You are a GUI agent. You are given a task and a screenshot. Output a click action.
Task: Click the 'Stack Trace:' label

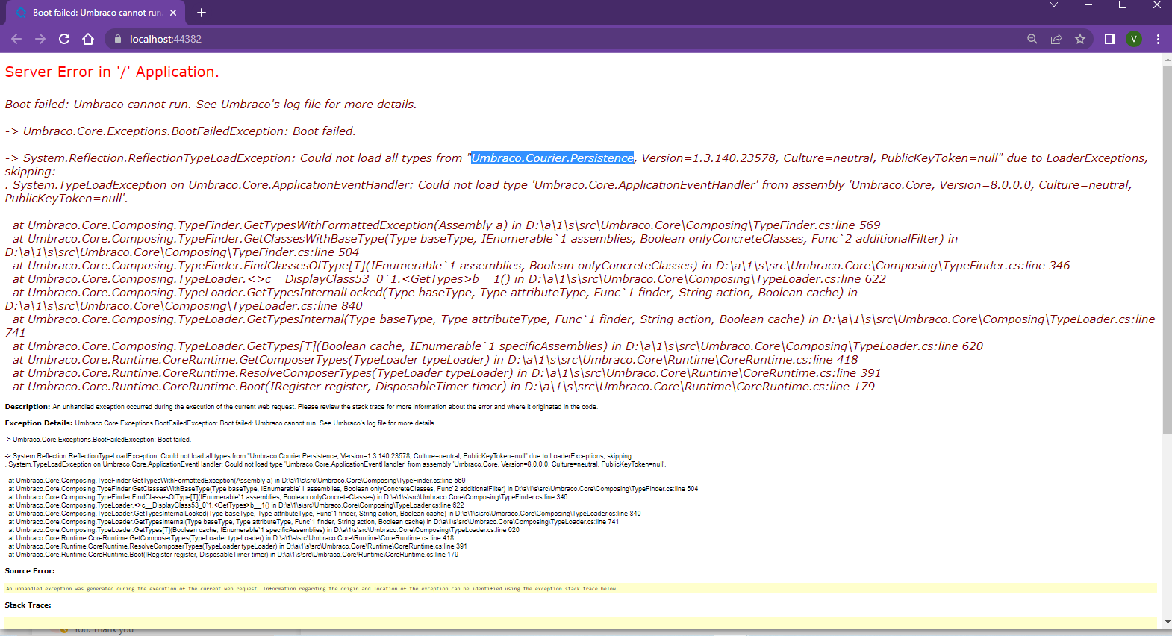[x=28, y=605]
